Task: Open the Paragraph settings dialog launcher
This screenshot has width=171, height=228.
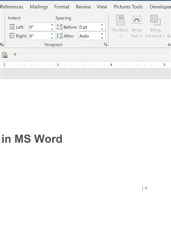Action: coord(105,45)
